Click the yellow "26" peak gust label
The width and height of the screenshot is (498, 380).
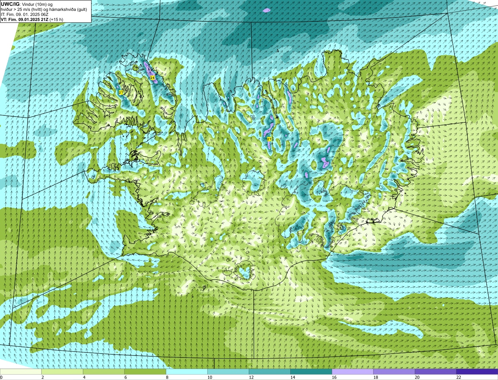153,78
